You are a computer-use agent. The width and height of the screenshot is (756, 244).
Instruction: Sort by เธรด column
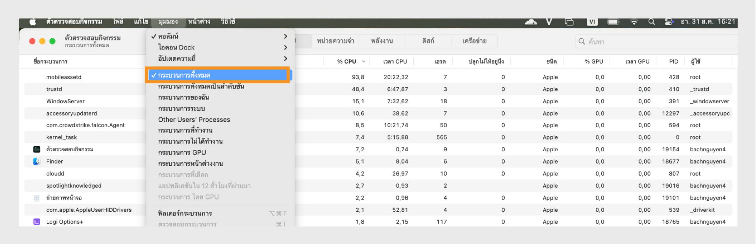[x=440, y=61]
